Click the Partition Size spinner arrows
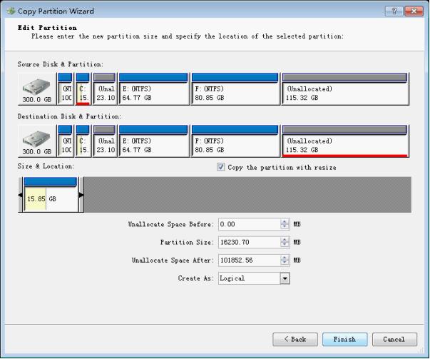Viewport: 430px width, 359px height. click(285, 243)
